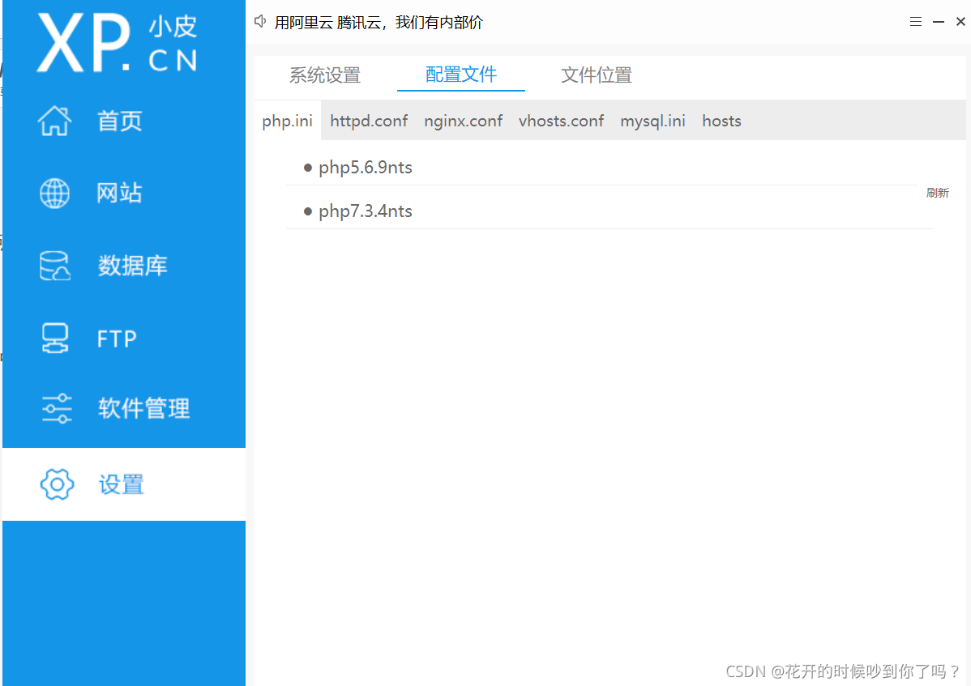Click the 软件管理 sliders icon

[x=57, y=408]
